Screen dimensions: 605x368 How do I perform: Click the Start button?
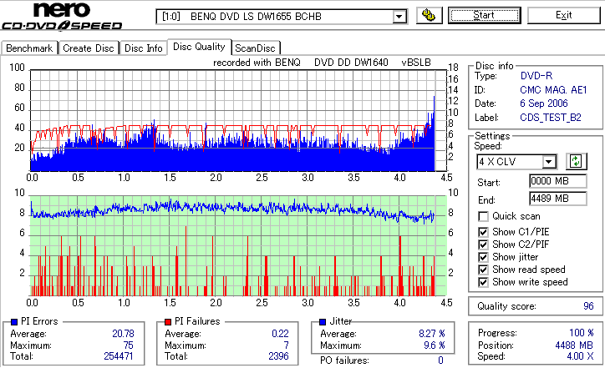[484, 15]
